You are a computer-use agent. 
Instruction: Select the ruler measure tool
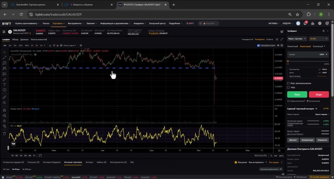[x=5, y=96]
